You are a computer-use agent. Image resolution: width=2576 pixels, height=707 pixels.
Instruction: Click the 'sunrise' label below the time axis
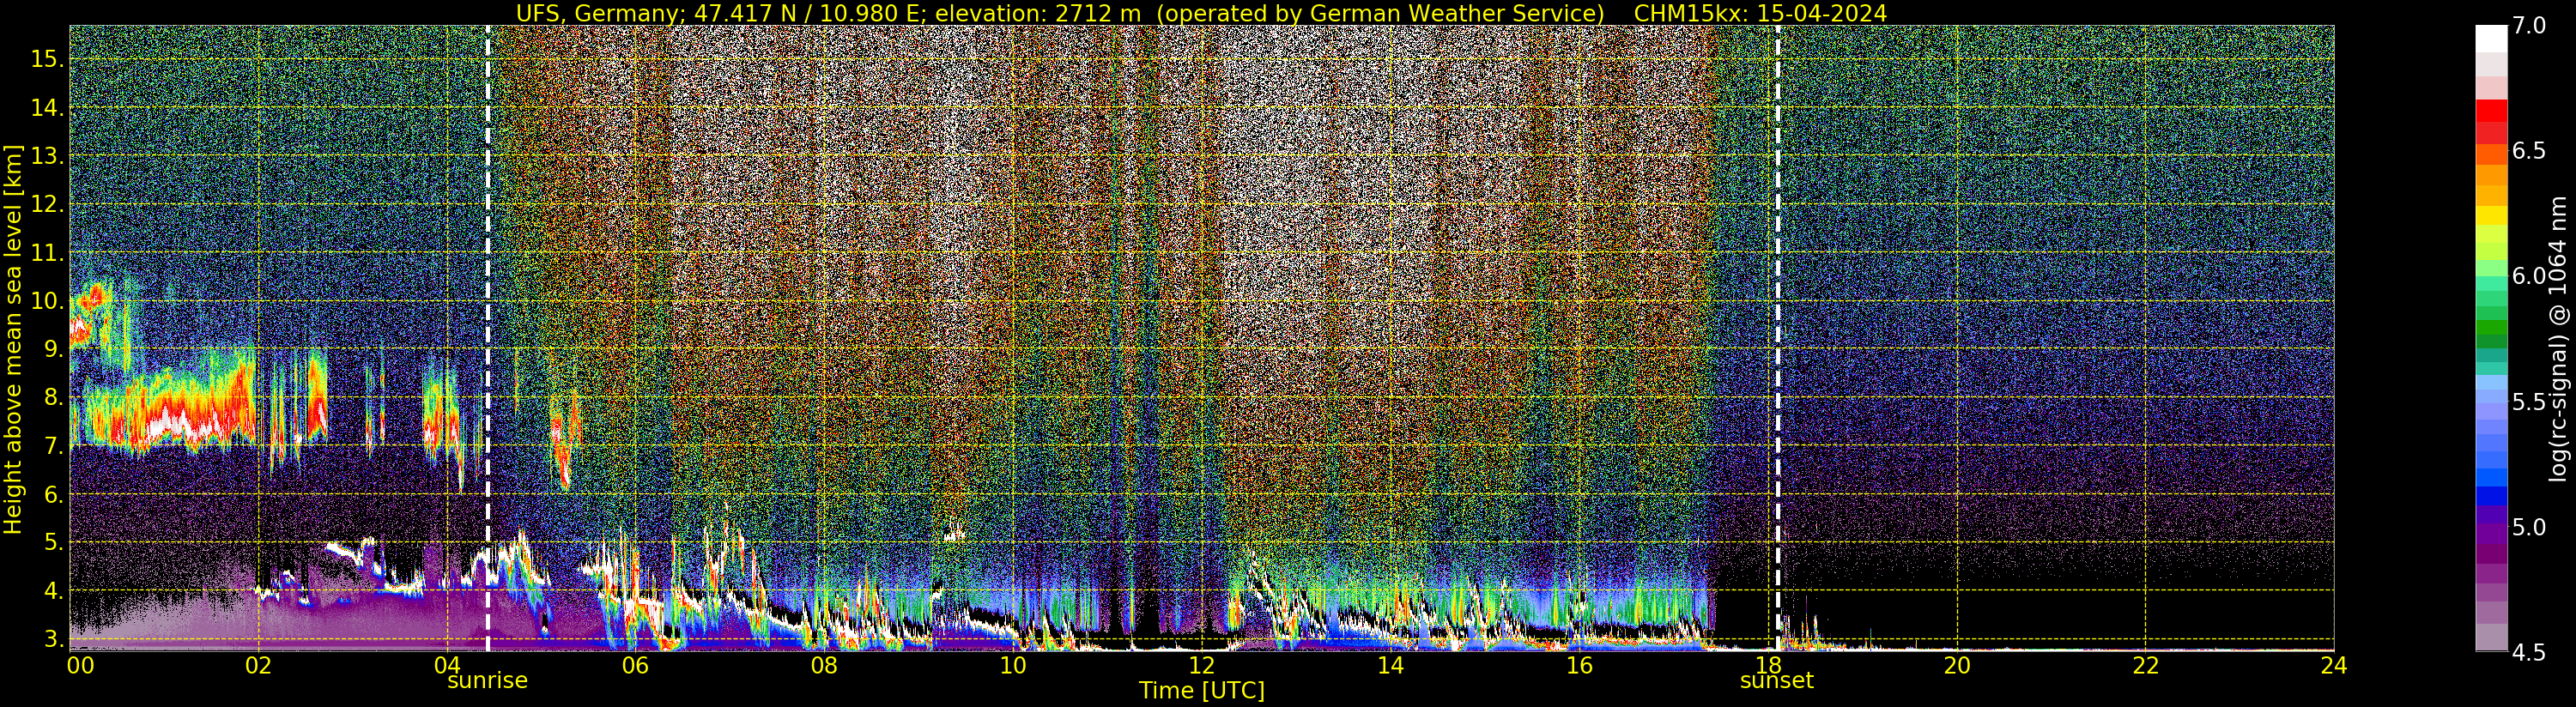pos(487,681)
